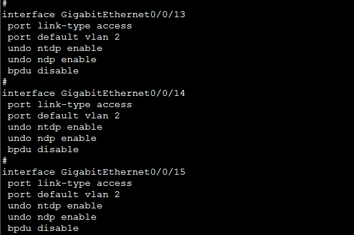Image resolution: width=354 pixels, height=235 pixels.
Task: Click the '#' separator above GigabitEthernet0/0/15
Action: (x=5, y=161)
